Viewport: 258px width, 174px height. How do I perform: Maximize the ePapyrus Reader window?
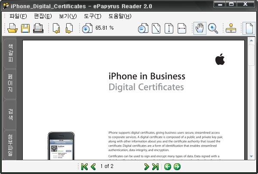tap(231, 4)
